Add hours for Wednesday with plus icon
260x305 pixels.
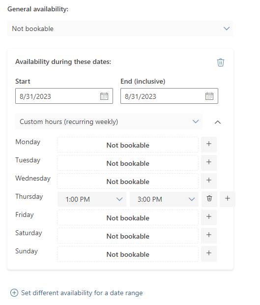tap(209, 181)
